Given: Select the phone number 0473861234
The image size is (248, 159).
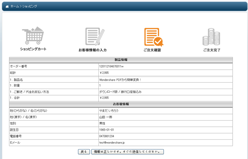Looking at the screenshot, I should 107,136.
